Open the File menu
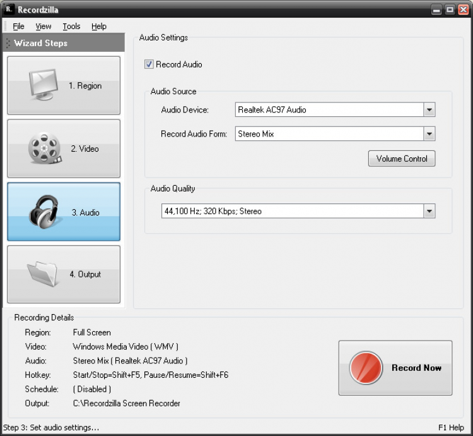This screenshot has width=473, height=436. click(x=18, y=27)
